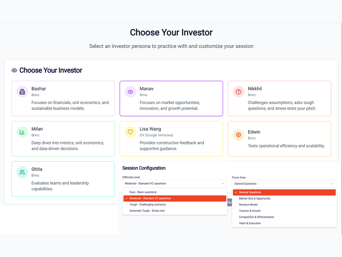The width and height of the screenshot is (342, 257).
Task: Click Bashar's building icon
Action: [22, 92]
